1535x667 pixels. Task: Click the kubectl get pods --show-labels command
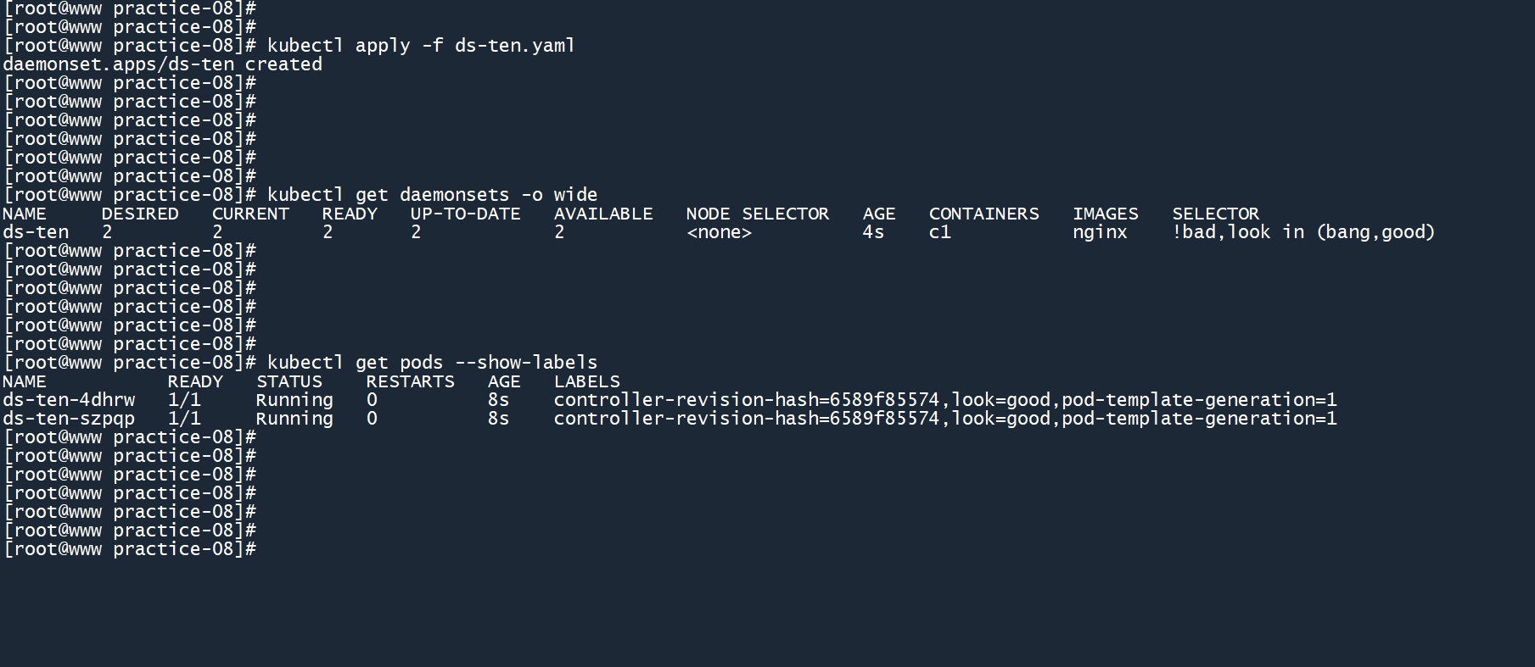[x=432, y=363]
